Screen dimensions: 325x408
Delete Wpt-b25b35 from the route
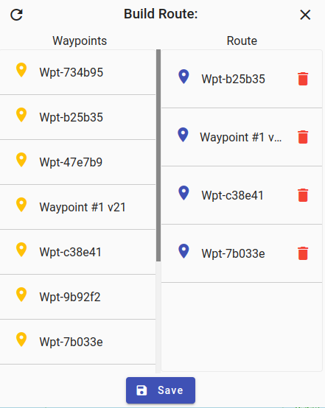coord(303,79)
